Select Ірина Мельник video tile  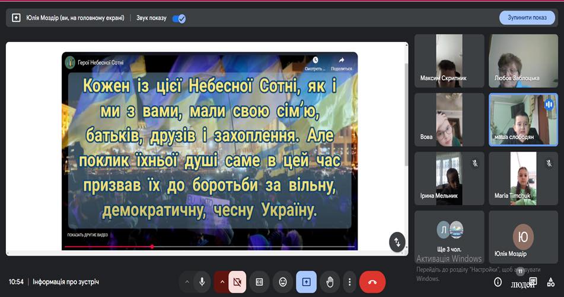coord(450,179)
